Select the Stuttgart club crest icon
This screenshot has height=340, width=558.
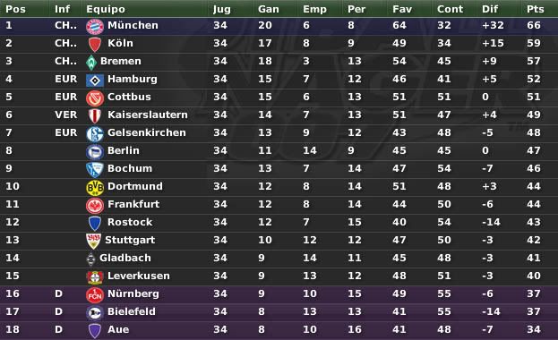click(93, 241)
